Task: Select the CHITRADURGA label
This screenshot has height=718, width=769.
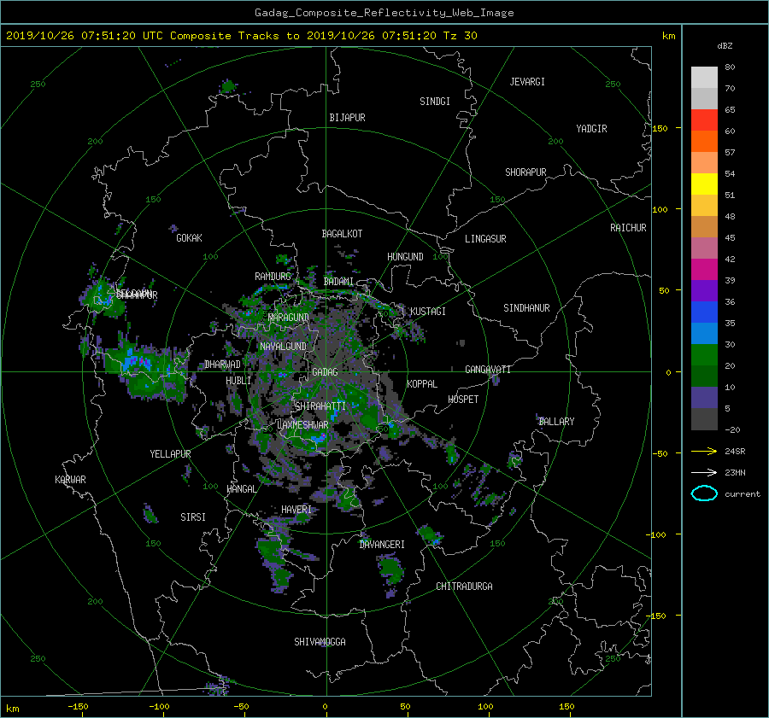Action: [x=464, y=587]
